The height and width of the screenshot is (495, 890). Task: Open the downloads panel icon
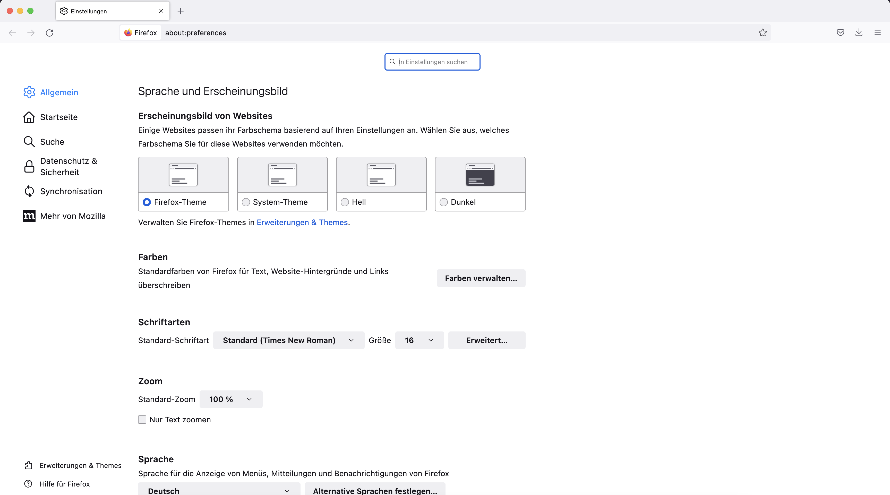click(x=859, y=32)
